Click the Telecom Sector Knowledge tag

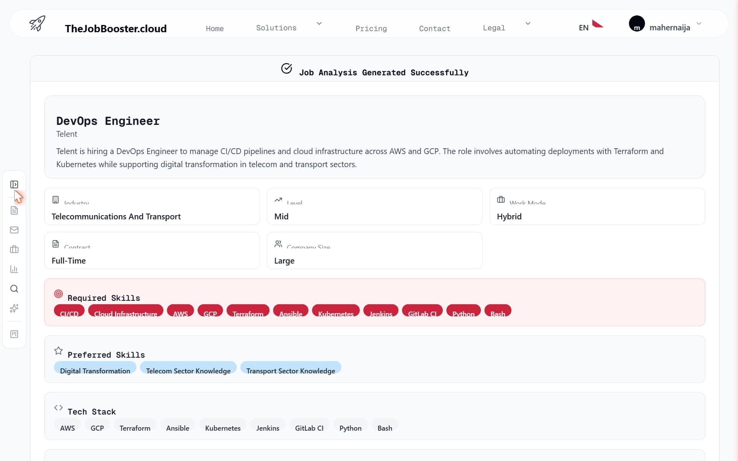point(188,368)
